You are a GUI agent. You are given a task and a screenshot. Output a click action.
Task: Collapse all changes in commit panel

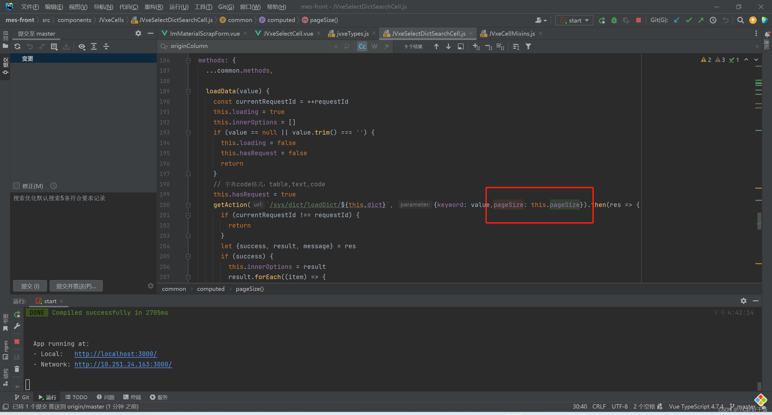click(106, 46)
